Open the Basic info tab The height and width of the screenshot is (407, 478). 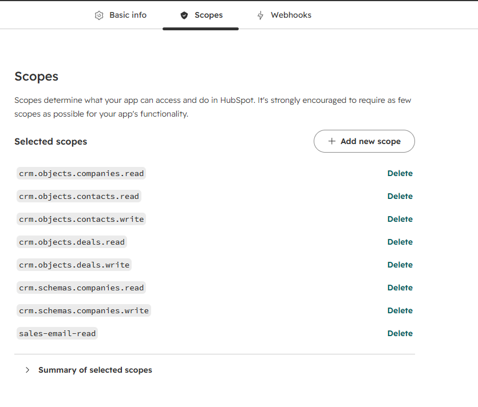(121, 15)
